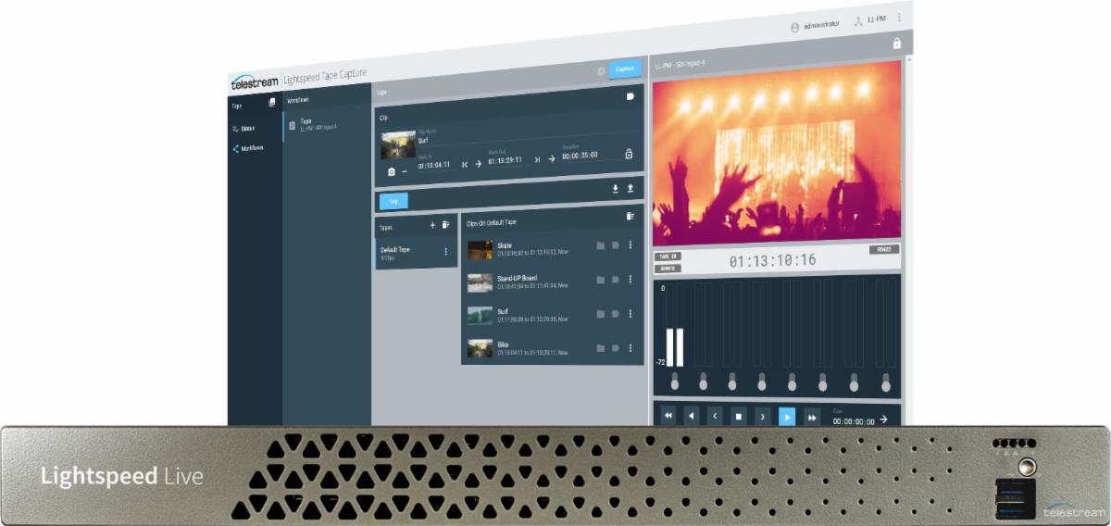Click the blue Log button
This screenshot has width=1111, height=526.
tap(393, 201)
